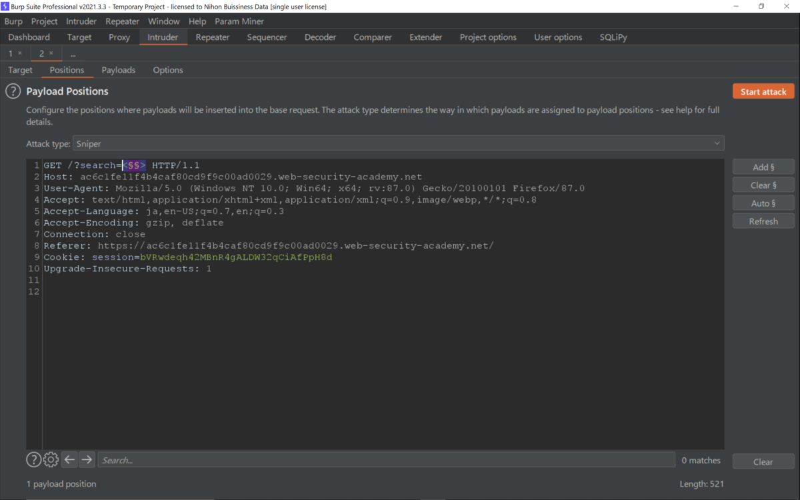This screenshot has width=800, height=500.
Task: Select Intruder attack tab 2
Action: [x=42, y=53]
